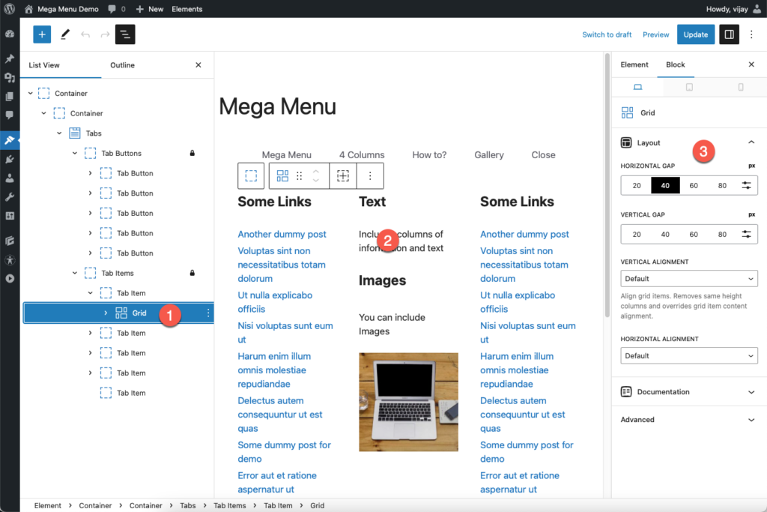Click the Tab Item breadcrumb at bottom
Screen dimensions: 767x512
coord(278,505)
